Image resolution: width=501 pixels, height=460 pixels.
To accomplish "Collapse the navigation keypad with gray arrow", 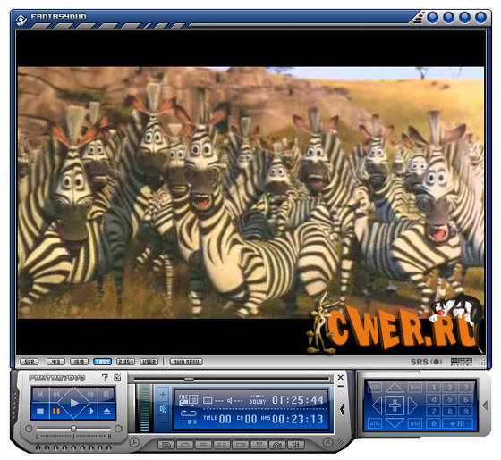I will (485, 406).
